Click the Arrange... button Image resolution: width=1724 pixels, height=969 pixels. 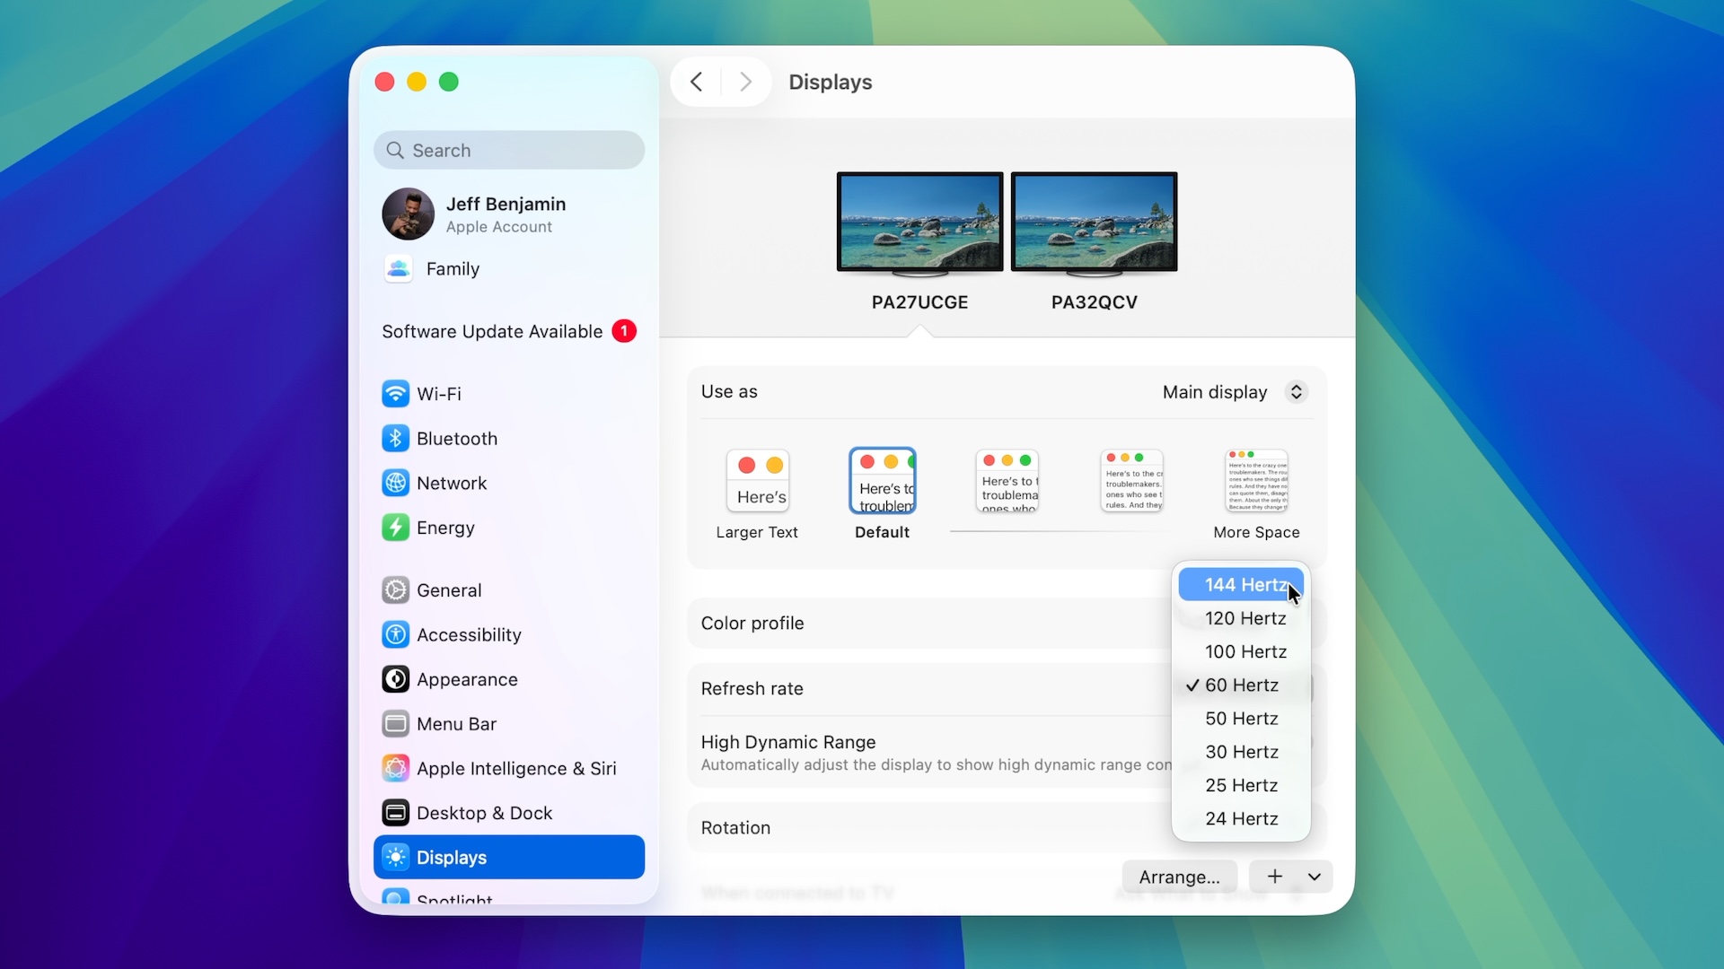[1179, 877]
